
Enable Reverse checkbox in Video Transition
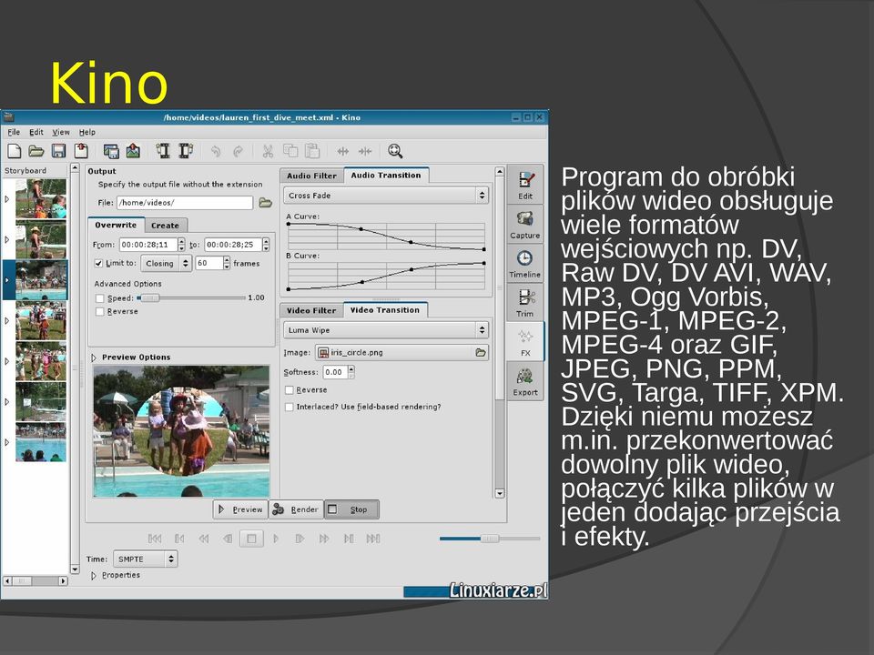tap(289, 390)
